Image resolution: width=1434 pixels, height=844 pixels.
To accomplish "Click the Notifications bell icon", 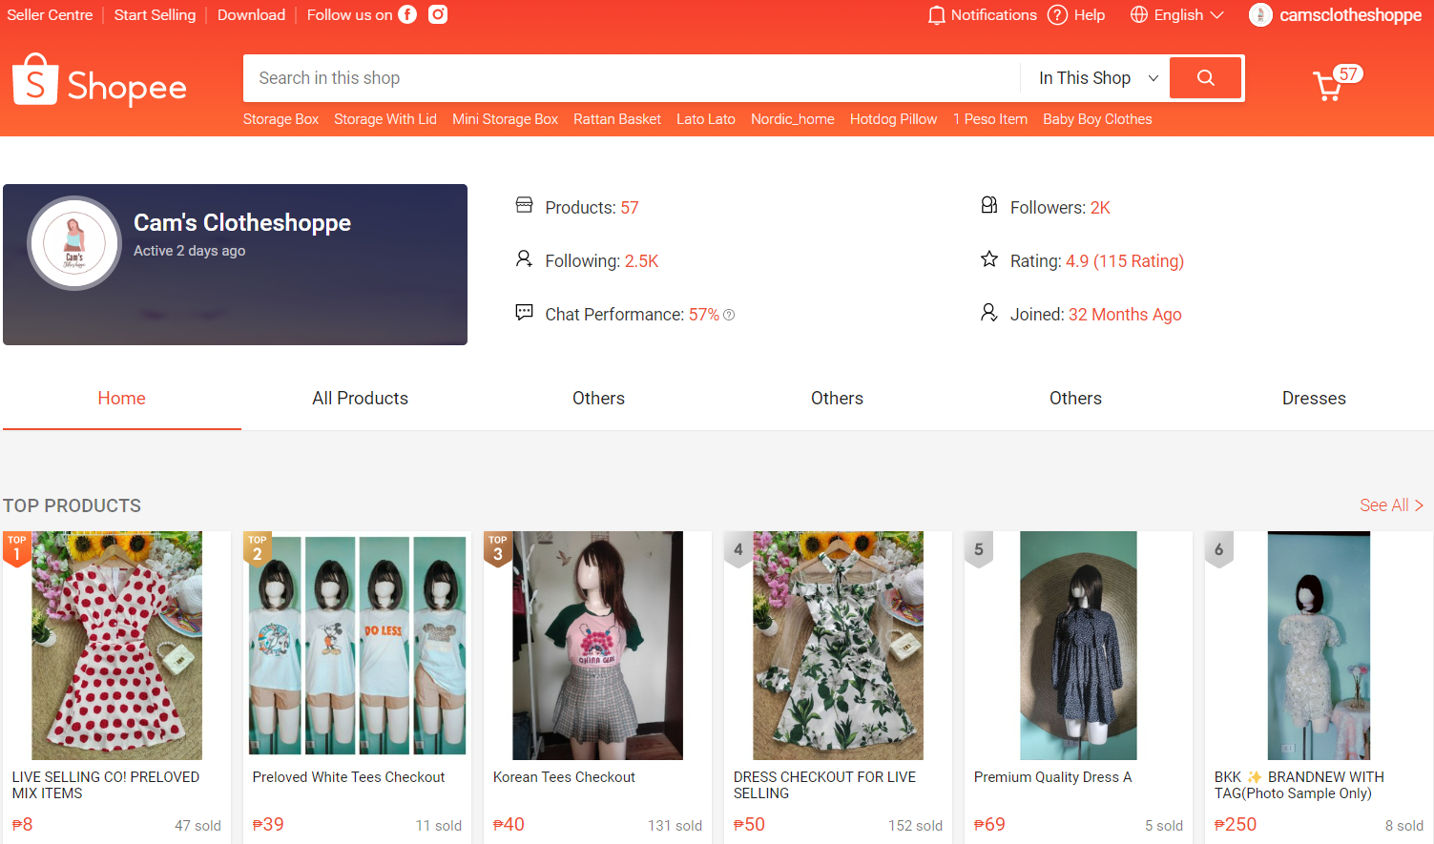I will (937, 15).
